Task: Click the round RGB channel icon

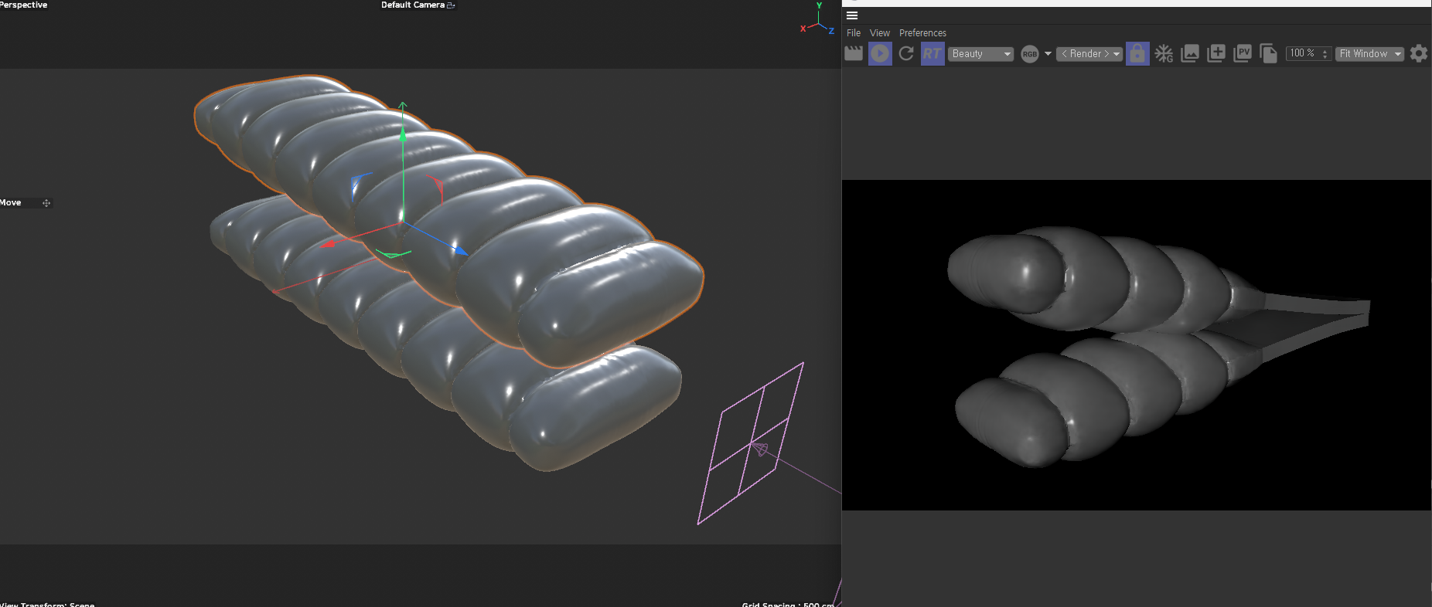Action: pos(1029,54)
